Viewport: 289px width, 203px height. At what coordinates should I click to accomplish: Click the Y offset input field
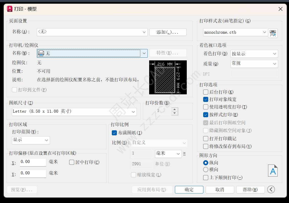33,174
